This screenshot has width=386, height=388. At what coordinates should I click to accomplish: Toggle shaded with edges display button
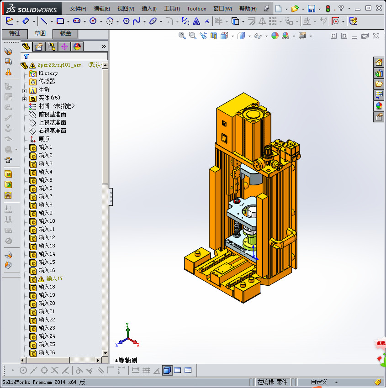167,370
